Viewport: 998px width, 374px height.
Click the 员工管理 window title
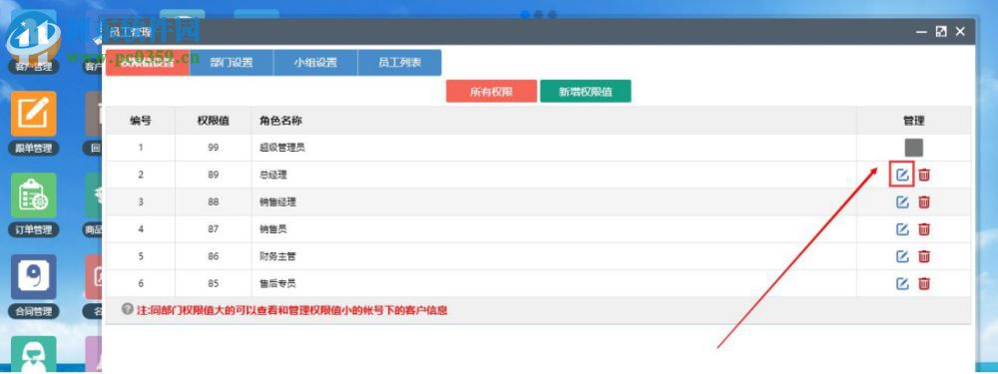(x=131, y=32)
